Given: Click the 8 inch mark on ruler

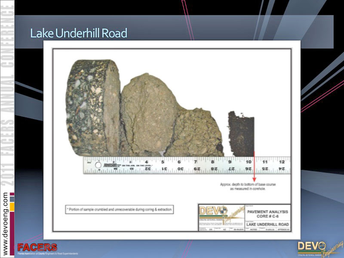Looking at the screenshot, I should (x=212, y=162).
